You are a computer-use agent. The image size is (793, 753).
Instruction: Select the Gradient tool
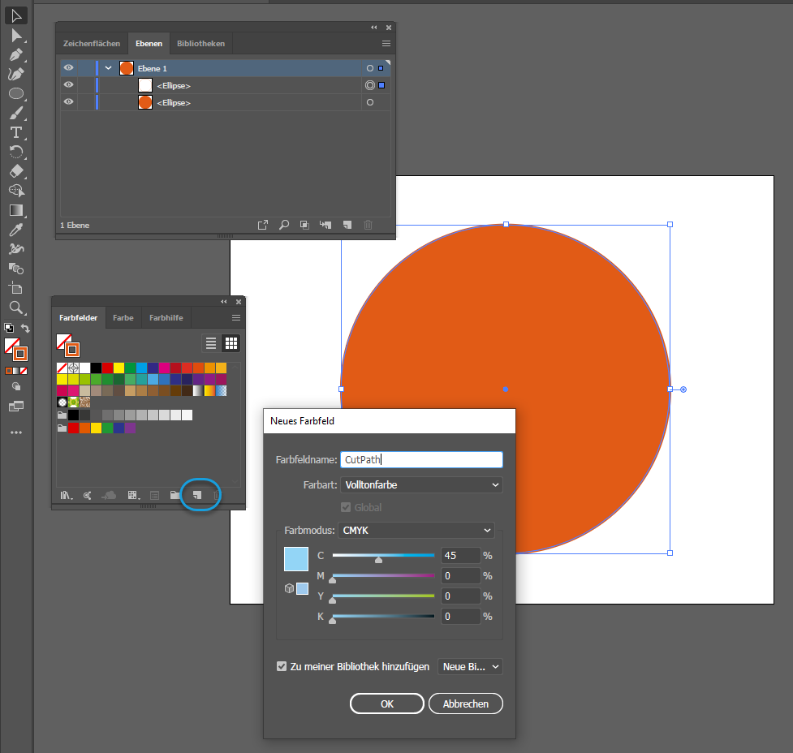16,210
